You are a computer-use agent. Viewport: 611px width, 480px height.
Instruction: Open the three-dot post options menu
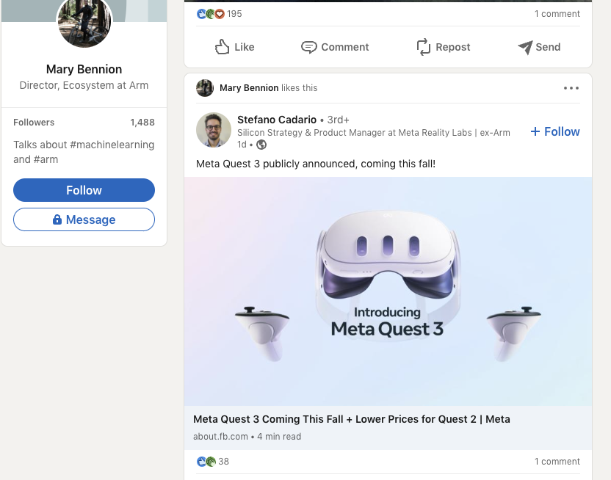(571, 88)
